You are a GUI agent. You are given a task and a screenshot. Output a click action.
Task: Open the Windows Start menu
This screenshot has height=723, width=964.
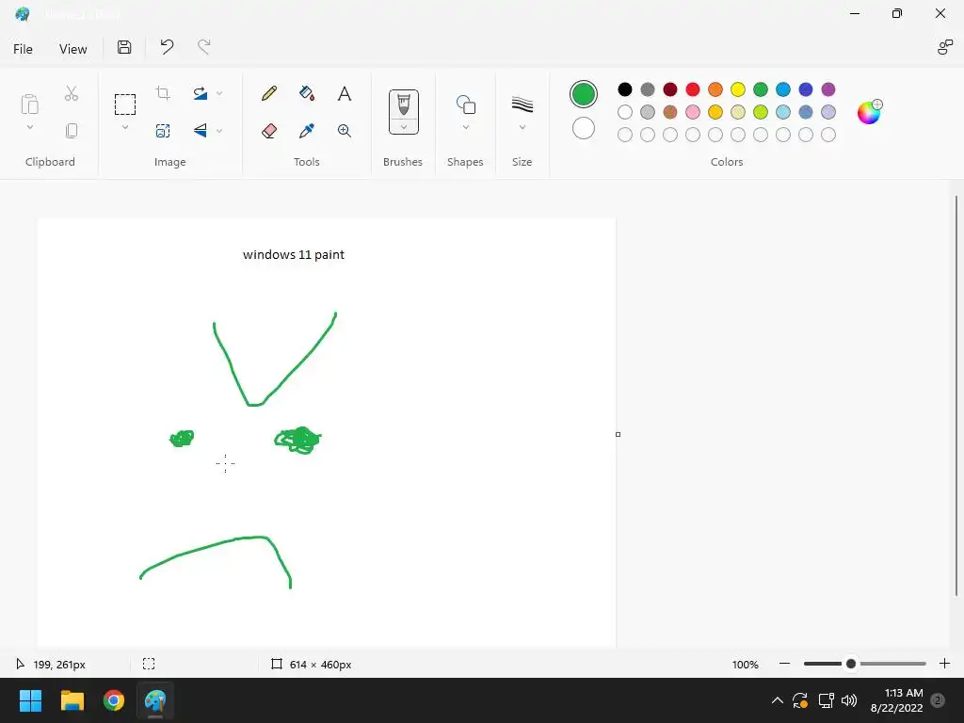(30, 700)
